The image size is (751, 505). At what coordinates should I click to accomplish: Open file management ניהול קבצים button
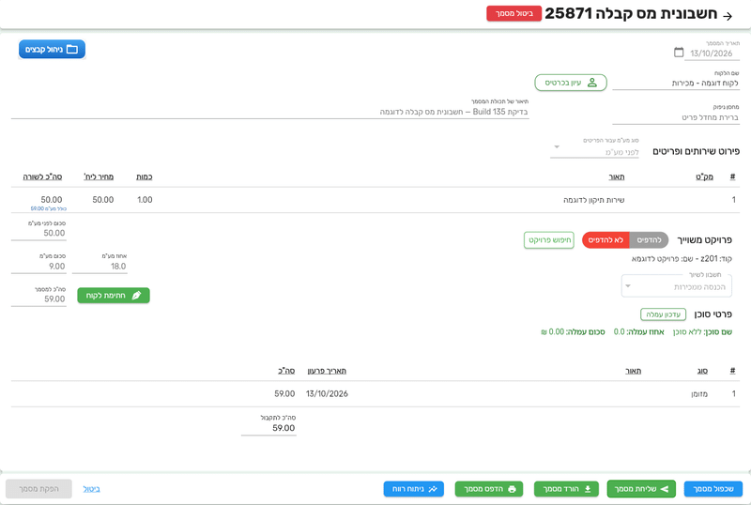pyautogui.click(x=52, y=50)
